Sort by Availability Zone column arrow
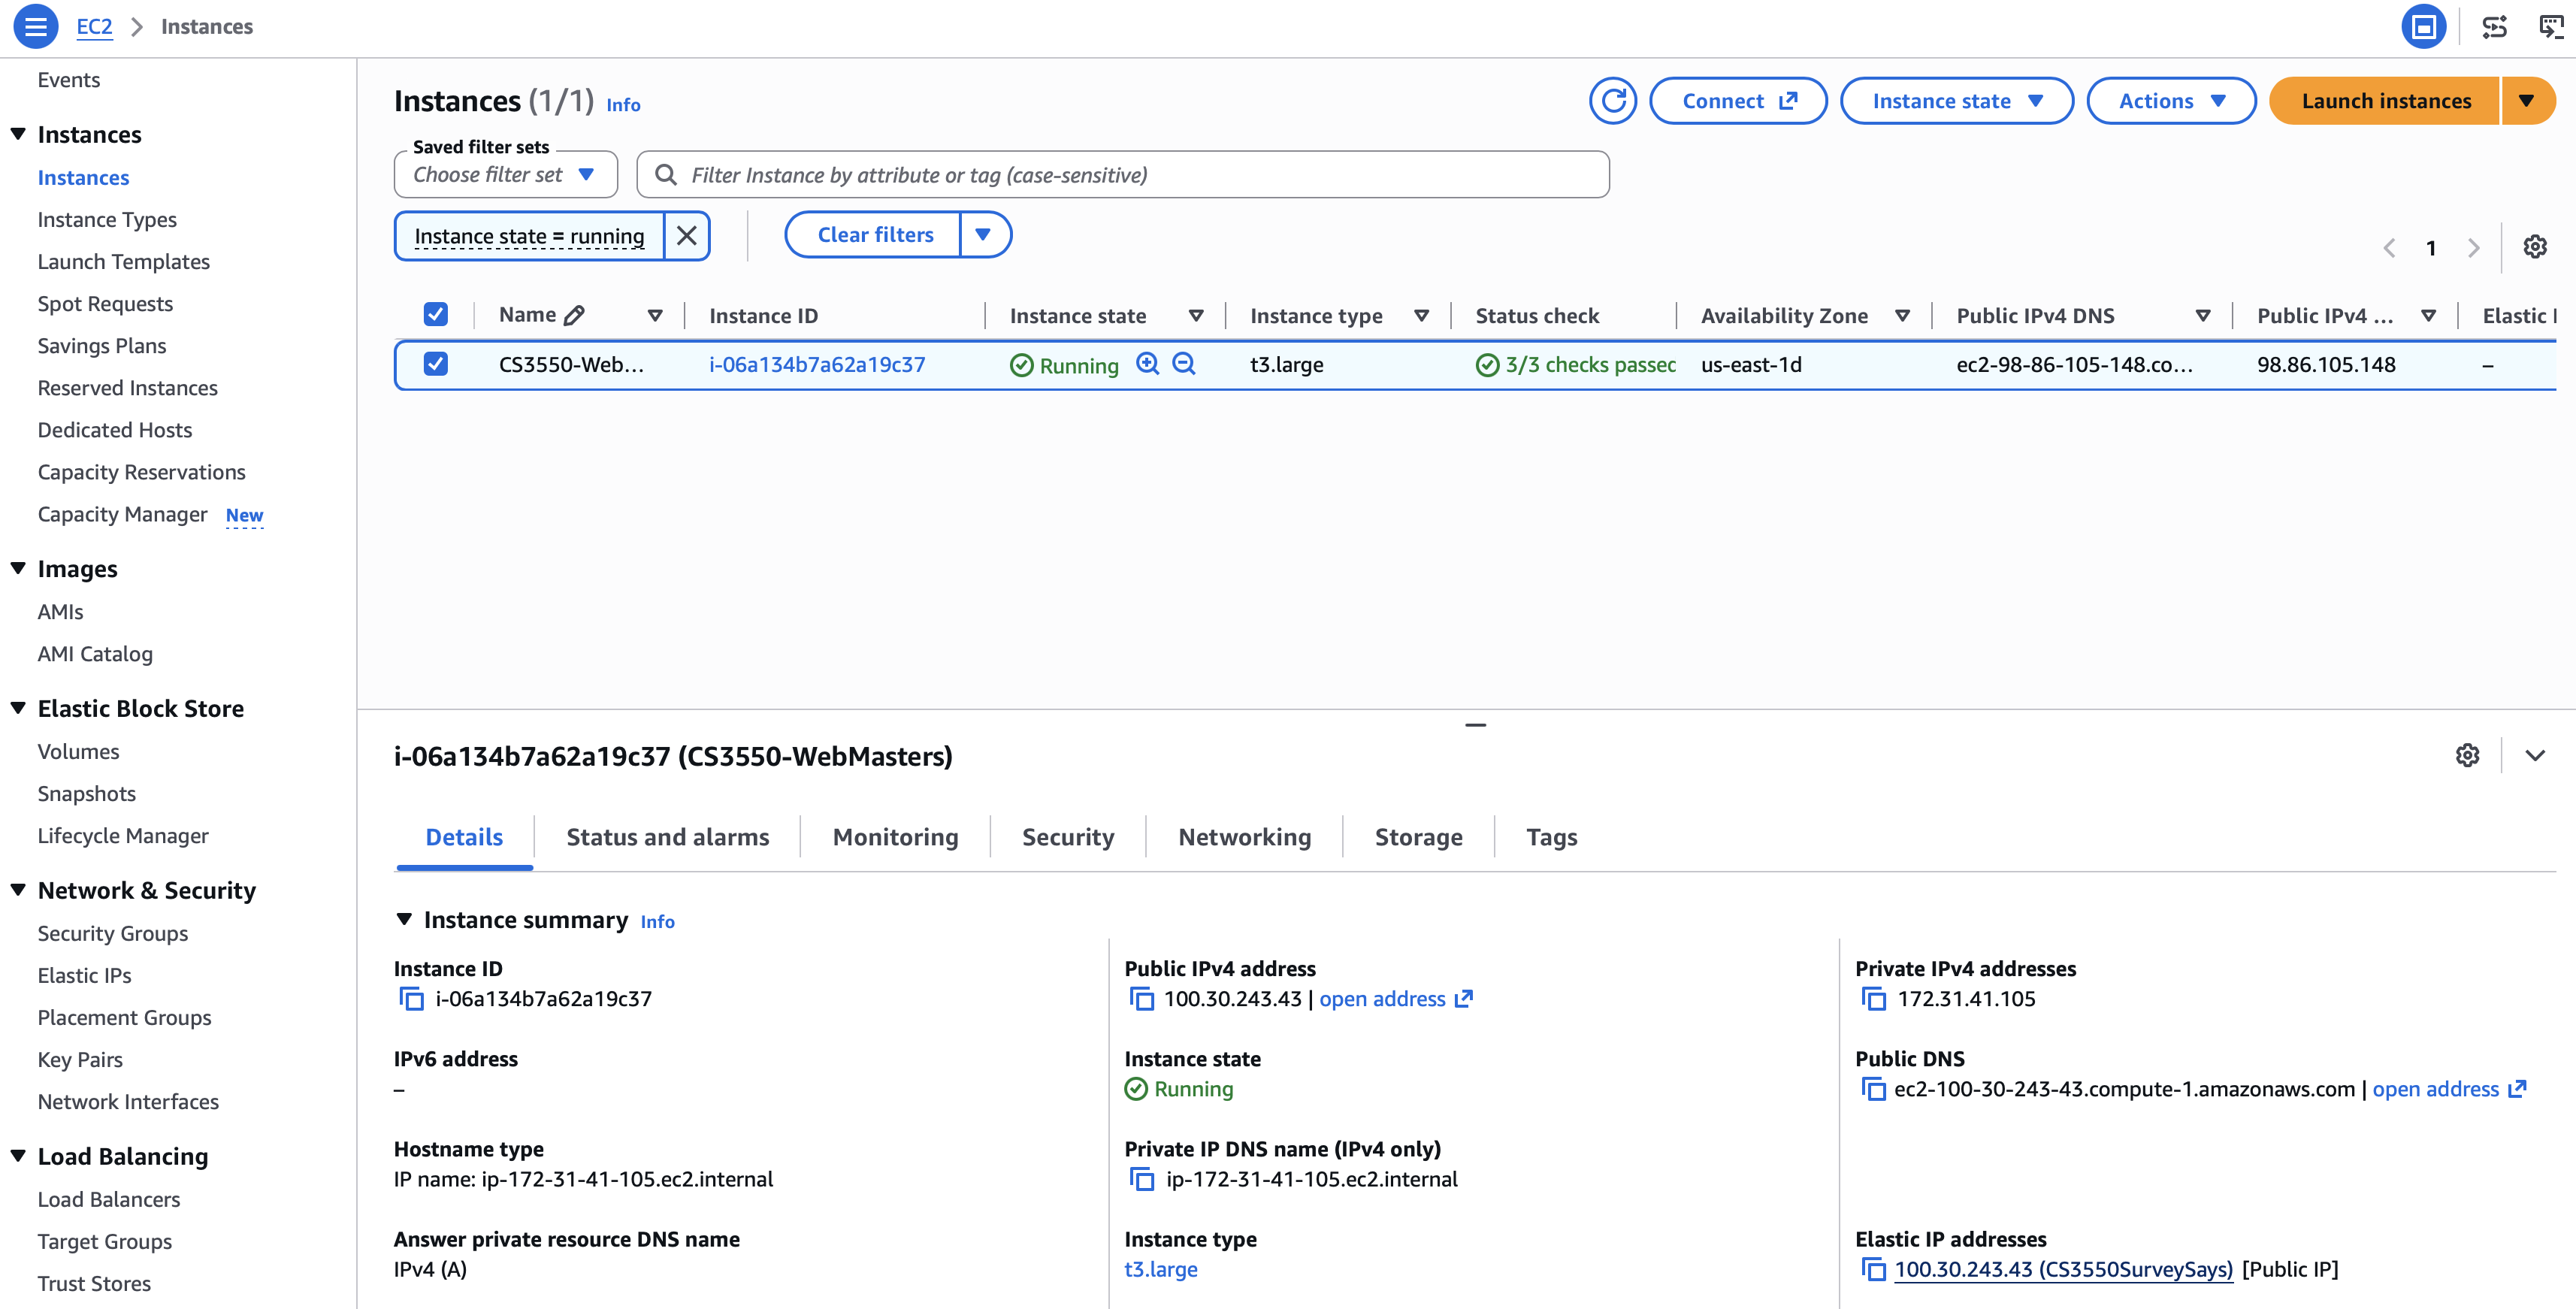 [x=1902, y=316]
